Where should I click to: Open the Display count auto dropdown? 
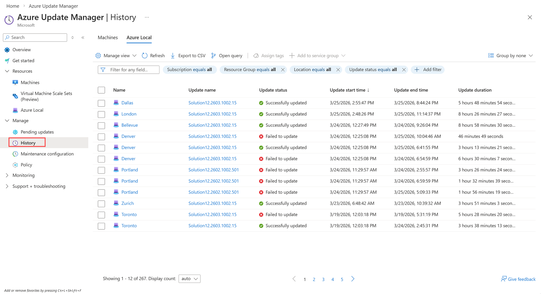point(189,279)
